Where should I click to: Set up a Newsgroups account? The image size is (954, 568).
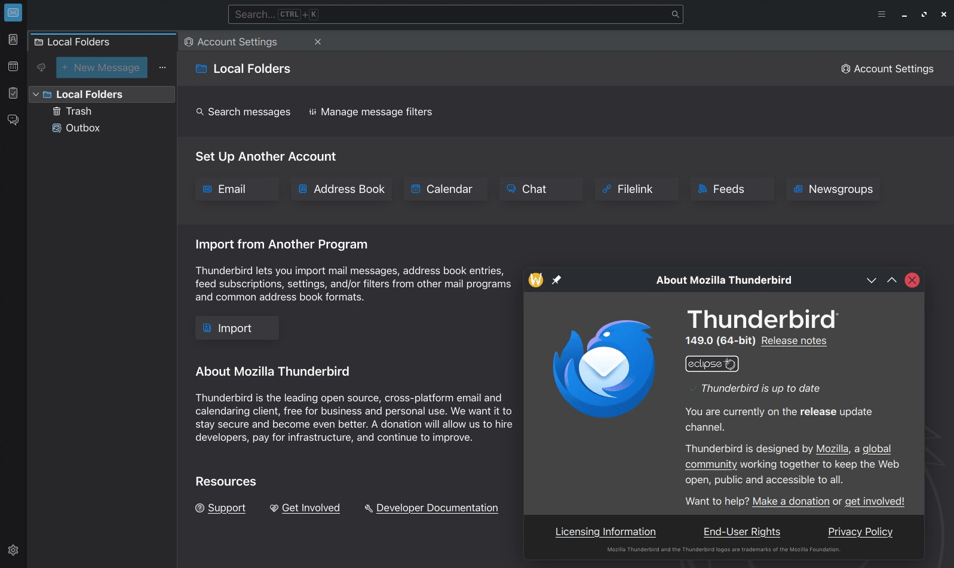point(833,189)
